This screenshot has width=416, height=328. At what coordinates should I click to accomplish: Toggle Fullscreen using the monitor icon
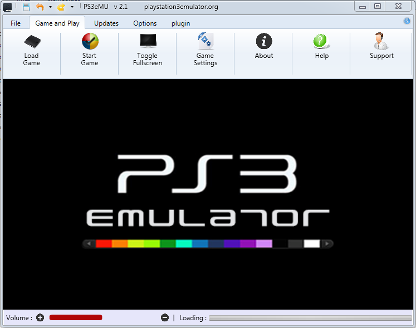click(x=148, y=41)
